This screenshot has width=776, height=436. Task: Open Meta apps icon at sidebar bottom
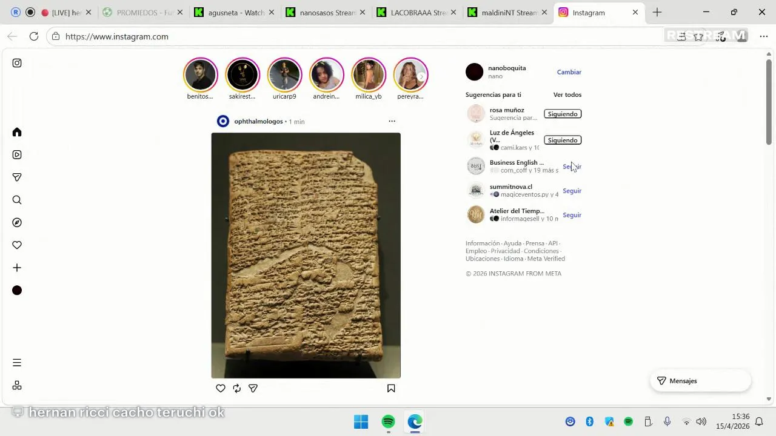pyautogui.click(x=17, y=385)
